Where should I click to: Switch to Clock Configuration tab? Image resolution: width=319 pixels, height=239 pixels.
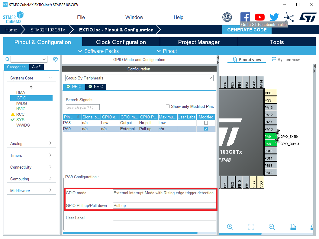(121, 42)
